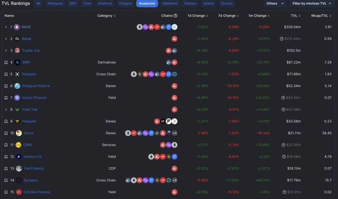Image resolution: width=338 pixels, height=199 pixels.
Task: Switch to the Ethereum tab
Action: coord(55,4)
